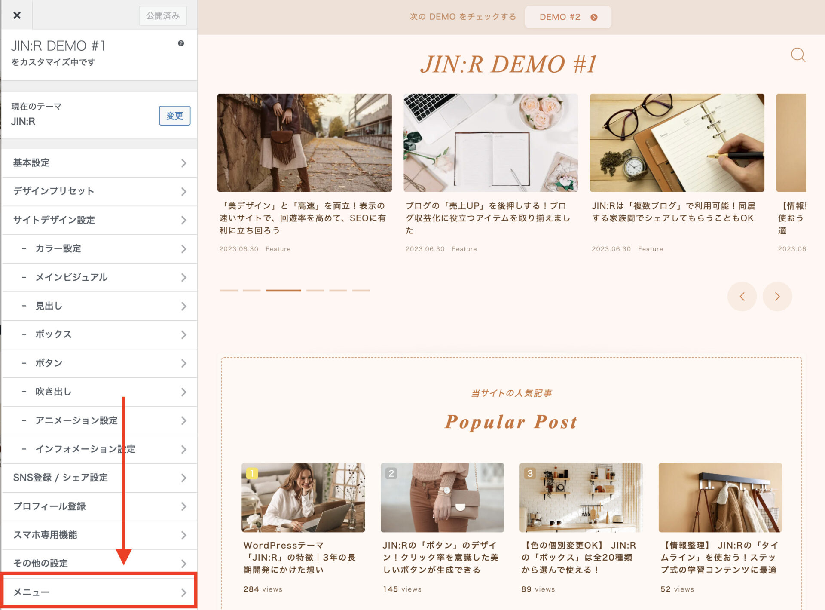
Task: Open the メインビジュアル section
Action: point(100,277)
